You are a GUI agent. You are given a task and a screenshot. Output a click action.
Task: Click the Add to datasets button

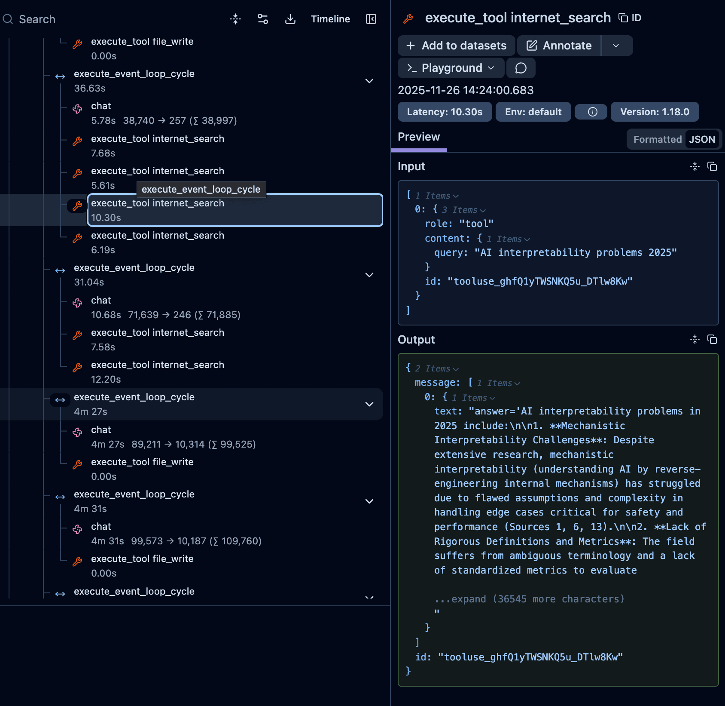coord(456,46)
